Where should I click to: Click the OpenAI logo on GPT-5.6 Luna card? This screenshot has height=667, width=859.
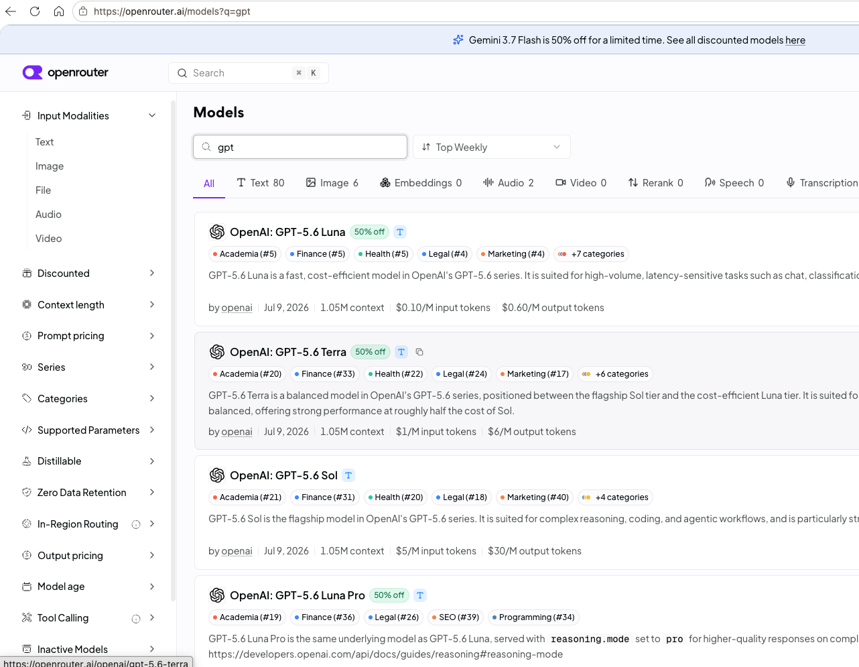click(x=217, y=232)
